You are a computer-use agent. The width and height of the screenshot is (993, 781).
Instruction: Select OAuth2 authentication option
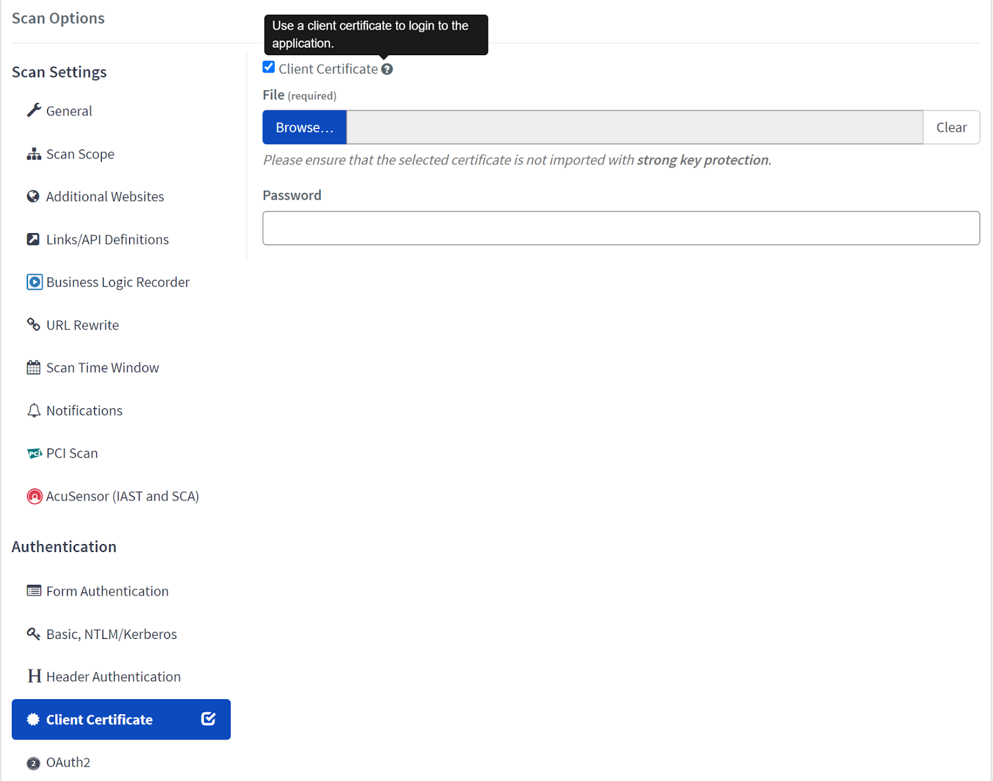pos(68,762)
